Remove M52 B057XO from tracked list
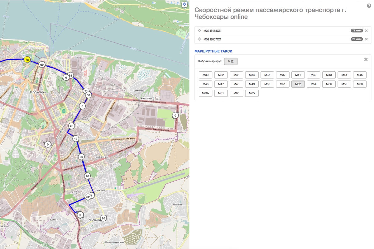The height and width of the screenshot is (249, 374). click(x=366, y=39)
